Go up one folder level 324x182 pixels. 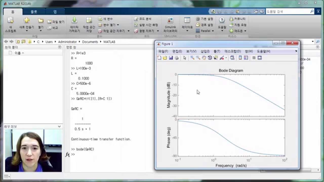tap(17, 42)
